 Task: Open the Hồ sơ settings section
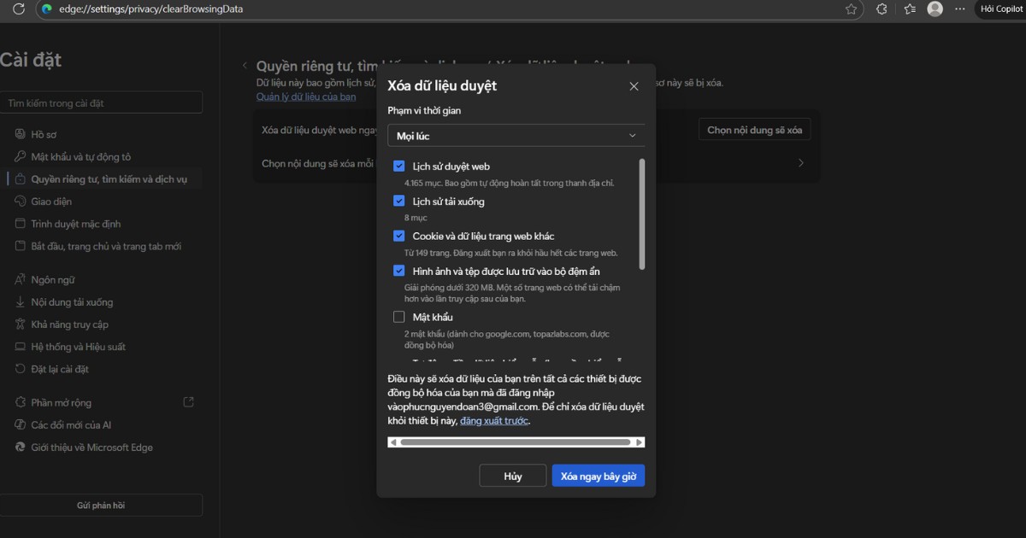pos(51,134)
